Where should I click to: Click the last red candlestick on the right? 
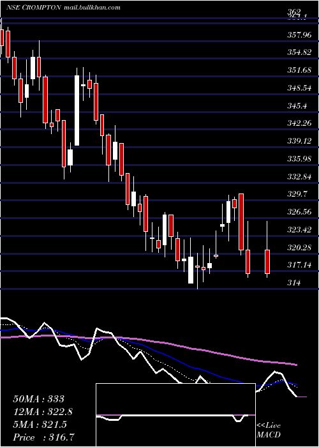tap(267, 262)
